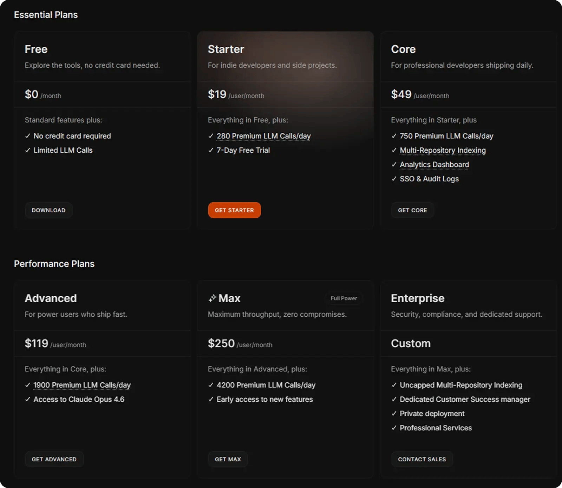Open the 1900 Premium LLM Calls/day link
The width and height of the screenshot is (562, 488).
pos(81,385)
